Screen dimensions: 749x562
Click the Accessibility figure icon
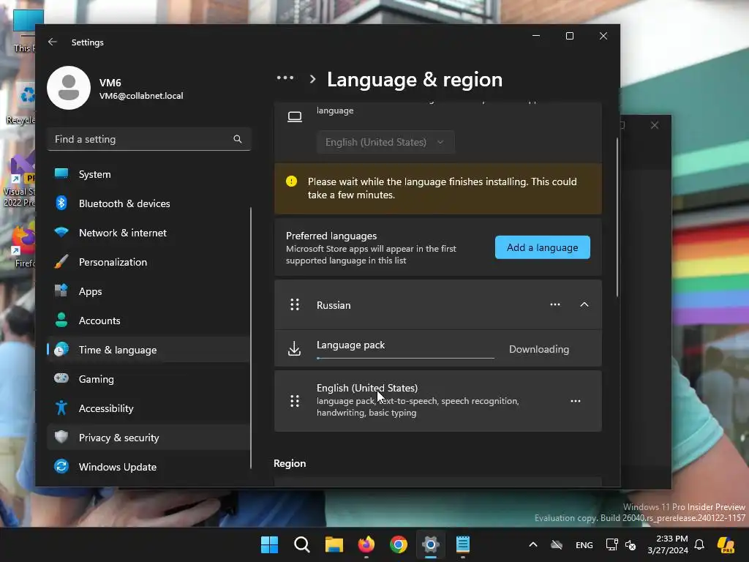pos(61,408)
